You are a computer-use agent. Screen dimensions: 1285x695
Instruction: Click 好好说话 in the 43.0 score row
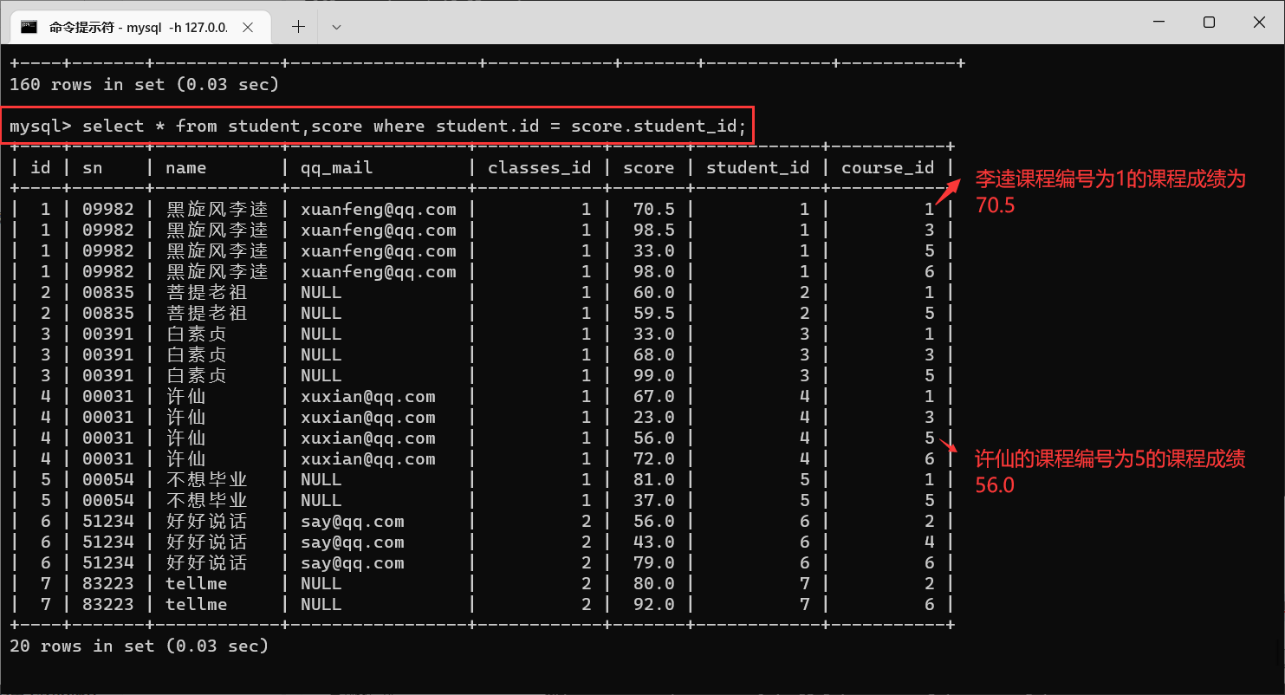[x=206, y=542]
